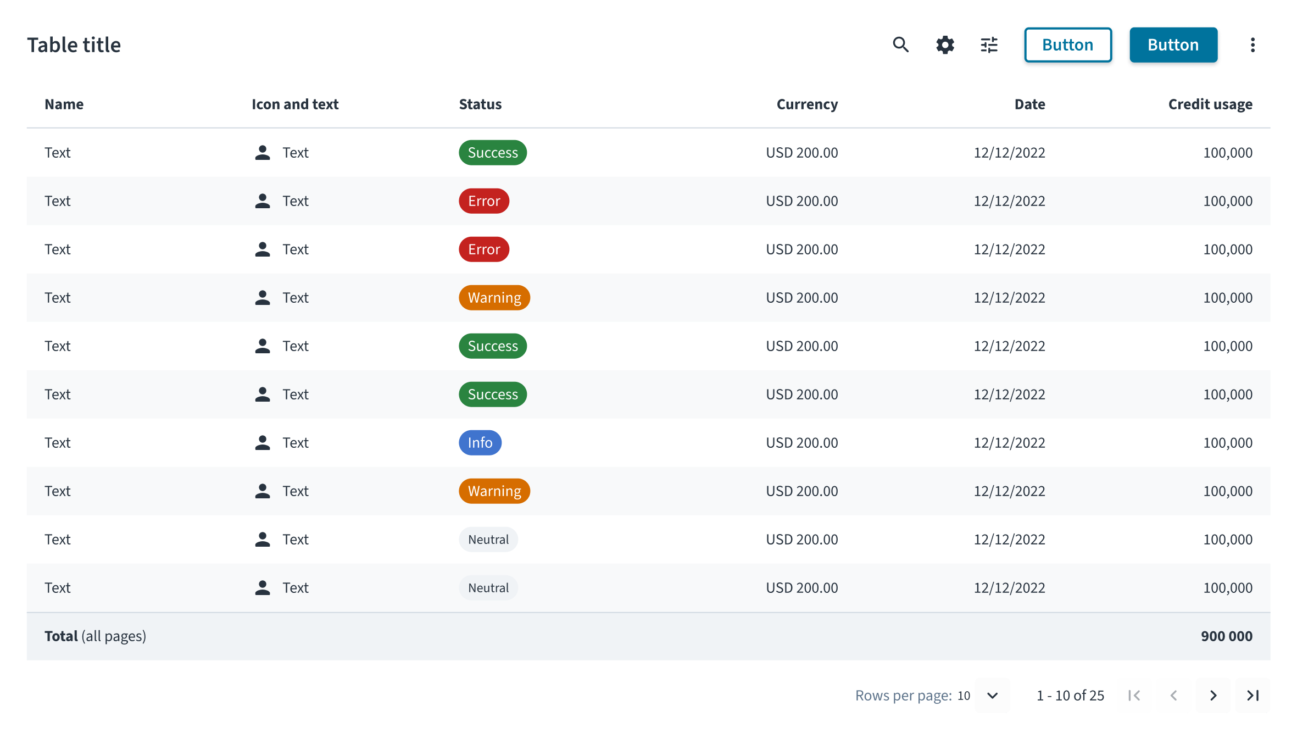The width and height of the screenshot is (1297, 739).
Task: Open the filter sliders icon
Action: (x=989, y=45)
